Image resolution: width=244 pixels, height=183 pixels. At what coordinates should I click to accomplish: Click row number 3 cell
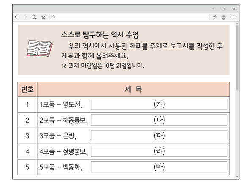pyautogui.click(x=28, y=136)
